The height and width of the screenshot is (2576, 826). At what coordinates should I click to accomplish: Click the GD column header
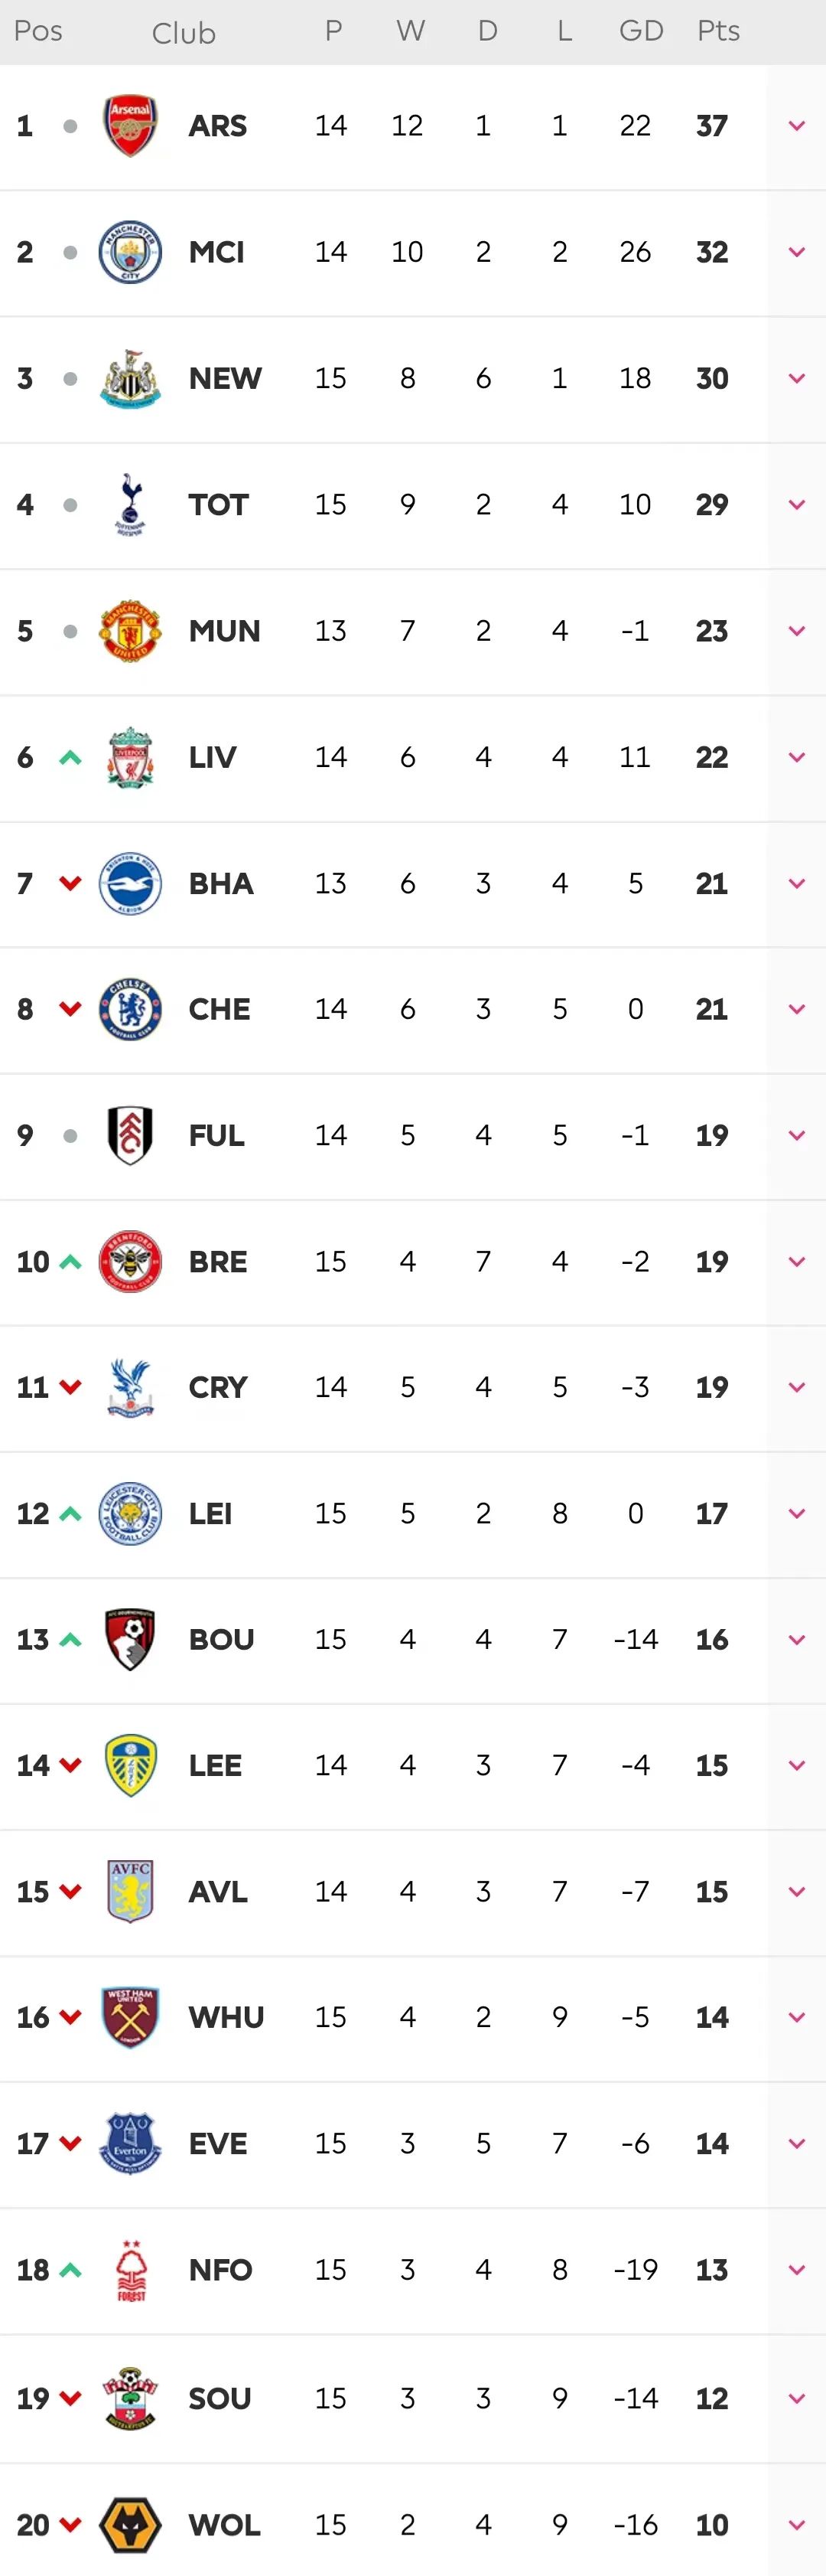(641, 31)
